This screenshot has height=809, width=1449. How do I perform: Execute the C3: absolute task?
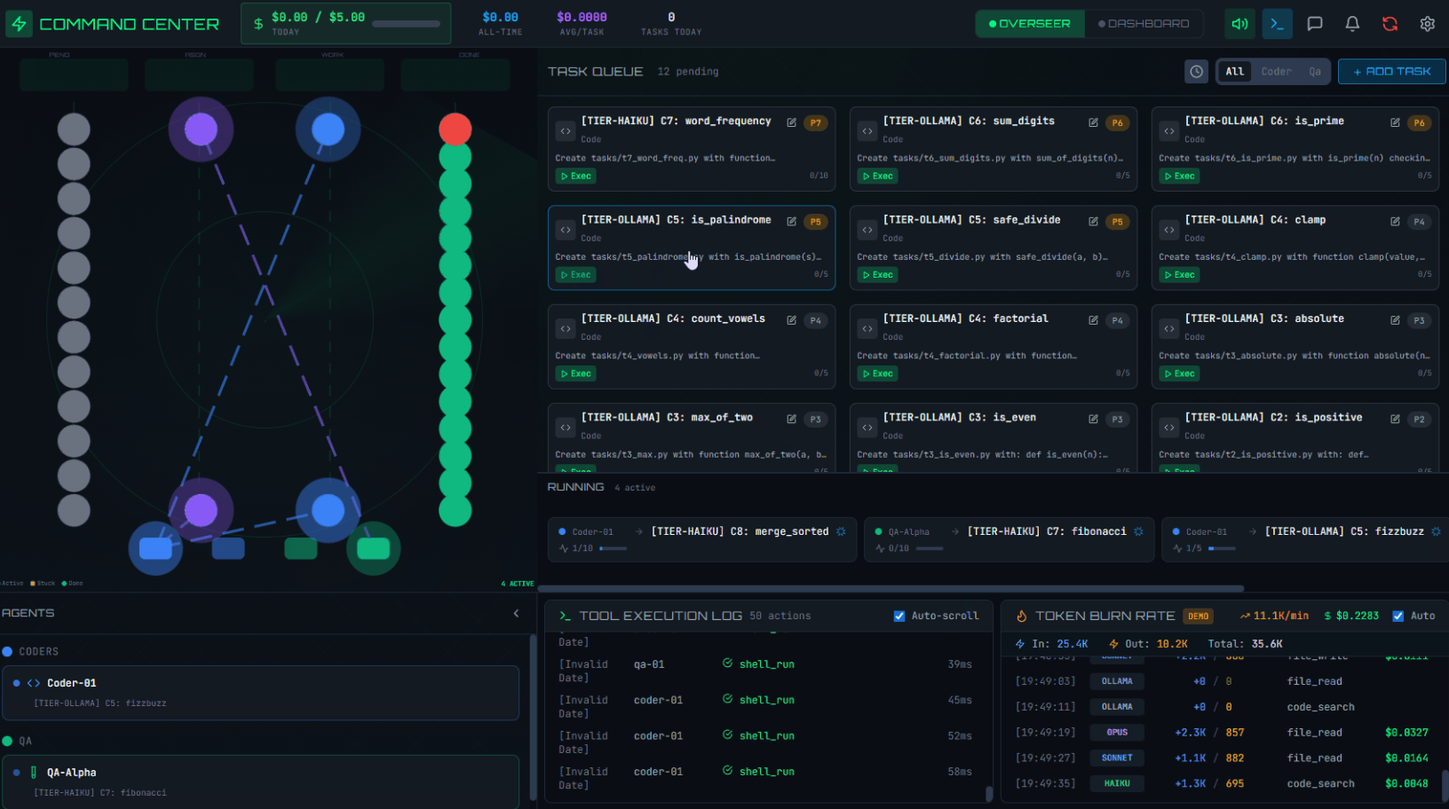click(x=1180, y=374)
